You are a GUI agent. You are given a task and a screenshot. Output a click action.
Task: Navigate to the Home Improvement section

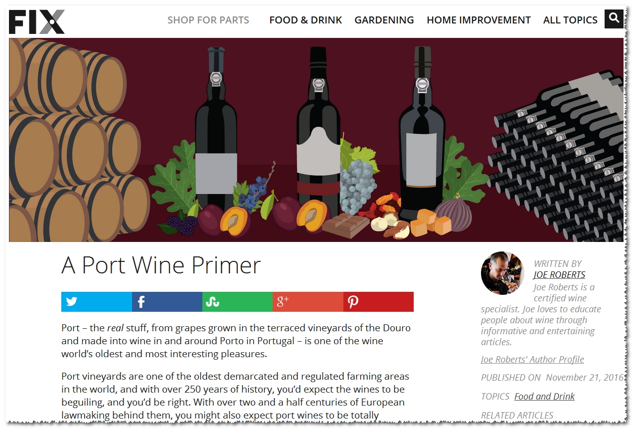pos(478,20)
